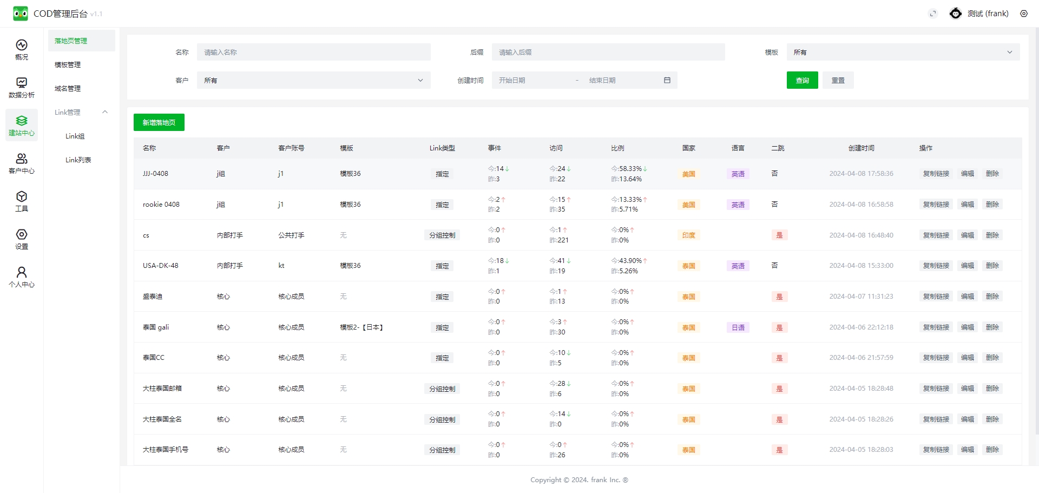Image resolution: width=1039 pixels, height=493 pixels.
Task: Select 落地页管理 menu item
Action: pyautogui.click(x=82, y=41)
